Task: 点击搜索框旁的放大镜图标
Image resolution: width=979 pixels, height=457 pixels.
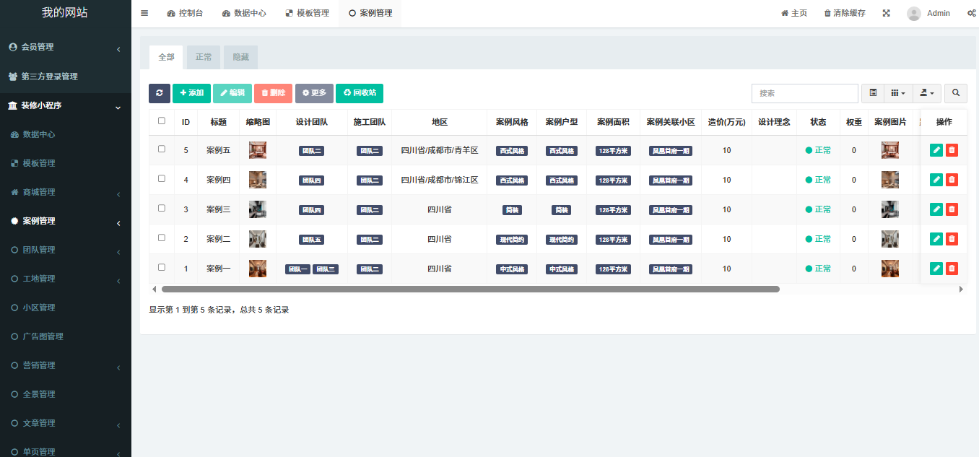Action: (x=955, y=93)
